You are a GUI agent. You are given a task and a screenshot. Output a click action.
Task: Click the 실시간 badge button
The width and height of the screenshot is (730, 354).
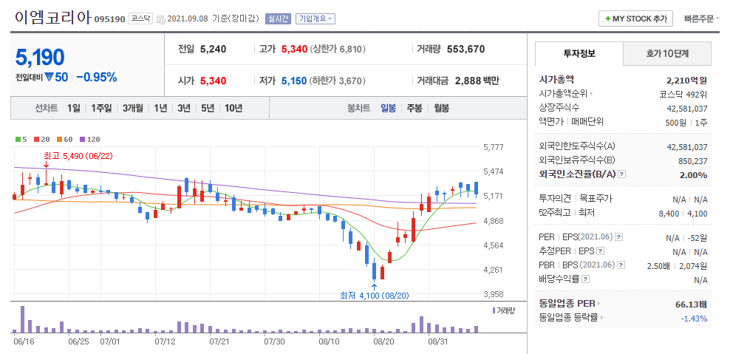tap(278, 19)
